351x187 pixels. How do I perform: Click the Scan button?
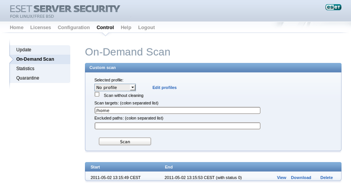click(125, 141)
